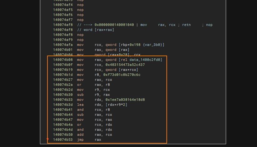Image resolution: width=257 pixels, height=147 pixels.
Task: Click the address 140074b01
Action: pyautogui.click(x=63, y=50)
